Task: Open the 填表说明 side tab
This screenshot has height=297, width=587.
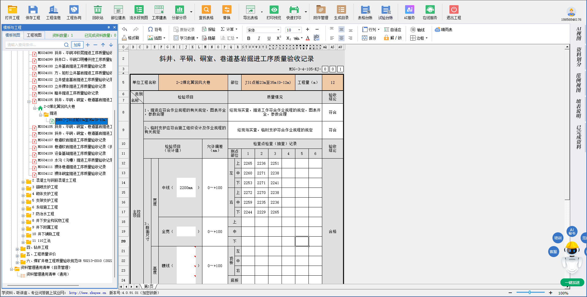Action: pyautogui.click(x=579, y=109)
